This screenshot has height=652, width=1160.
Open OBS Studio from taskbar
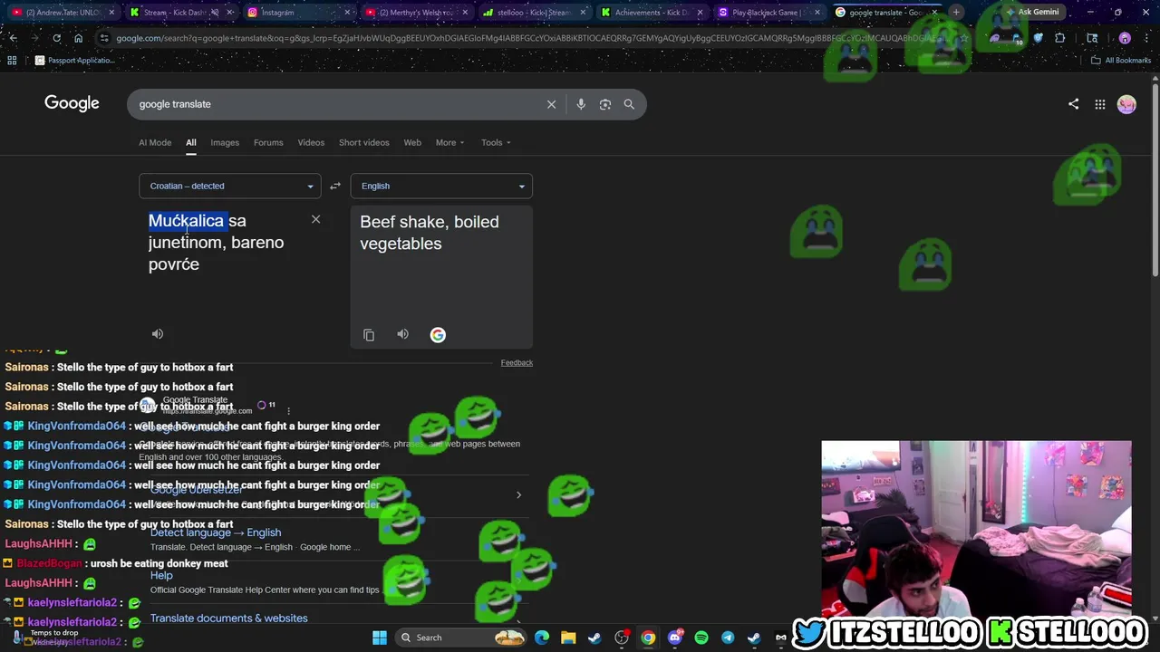click(x=622, y=638)
